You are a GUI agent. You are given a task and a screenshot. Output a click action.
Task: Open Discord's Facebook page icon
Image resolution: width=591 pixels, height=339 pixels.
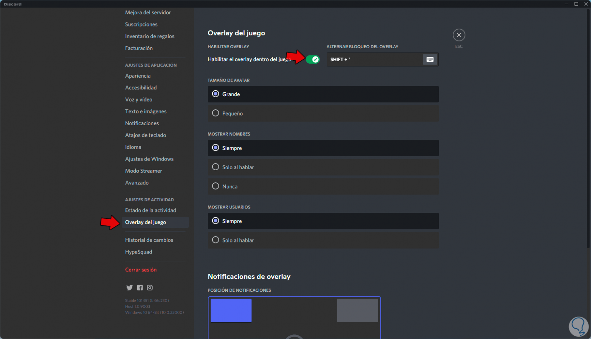(x=140, y=288)
